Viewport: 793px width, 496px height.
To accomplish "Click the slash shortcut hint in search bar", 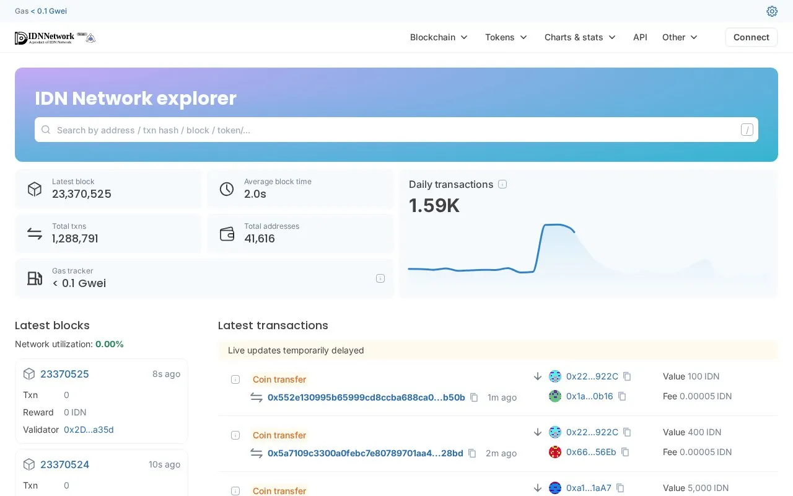I will point(747,130).
